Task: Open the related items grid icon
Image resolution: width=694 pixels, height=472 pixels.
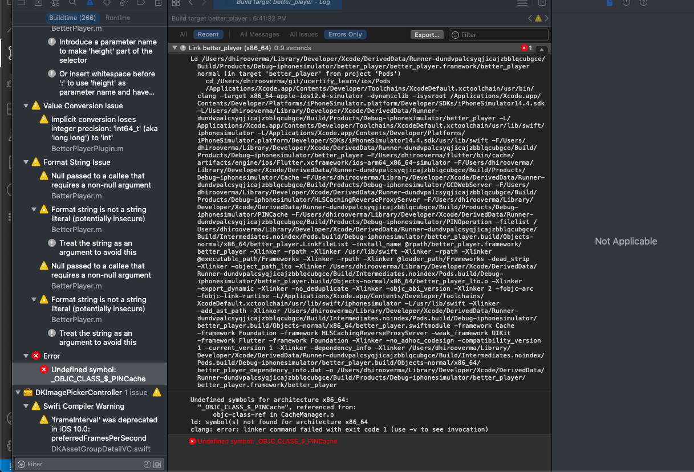Action: [176, 2]
